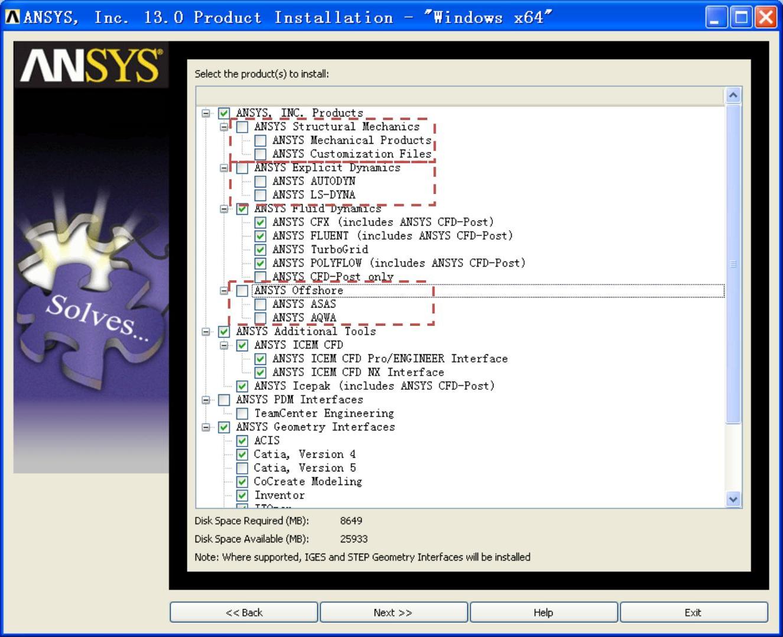
Task: Select the ANSYS Offshore tree item
Action: (x=298, y=290)
